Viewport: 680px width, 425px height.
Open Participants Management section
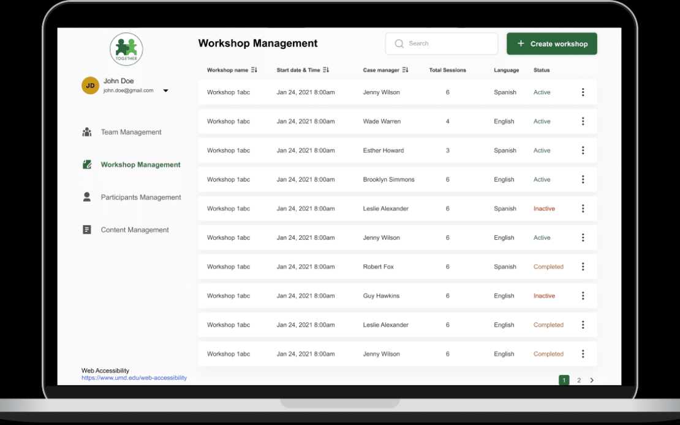[141, 198]
